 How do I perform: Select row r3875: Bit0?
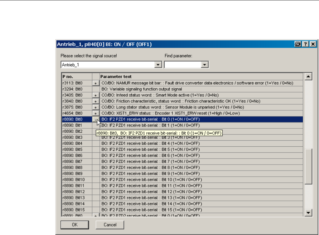click(182, 107)
